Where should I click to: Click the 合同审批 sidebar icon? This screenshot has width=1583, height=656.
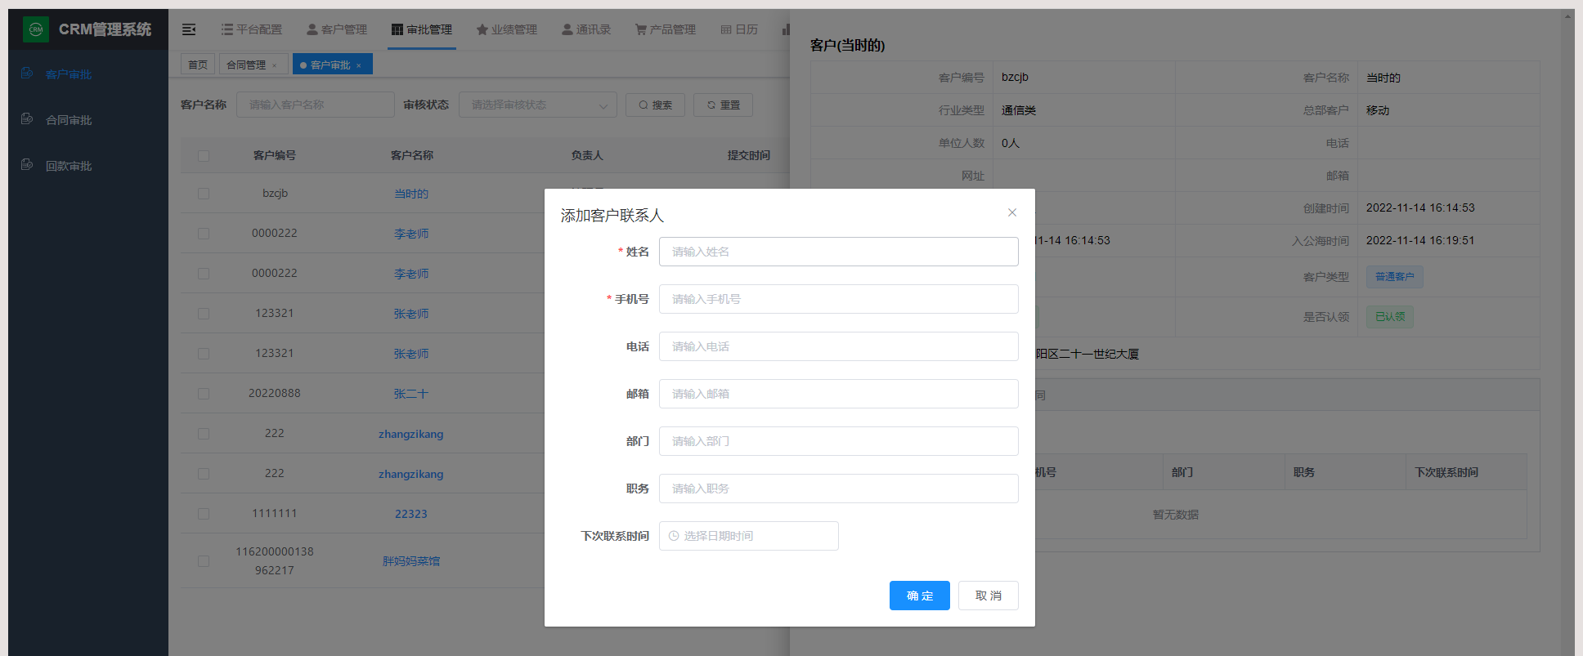[27, 119]
